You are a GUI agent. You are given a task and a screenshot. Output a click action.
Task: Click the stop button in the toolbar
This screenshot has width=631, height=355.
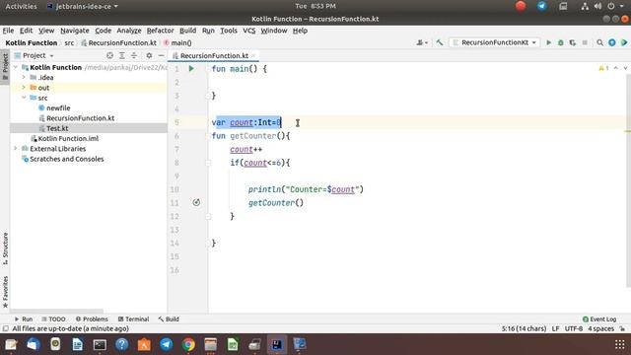tap(585, 42)
